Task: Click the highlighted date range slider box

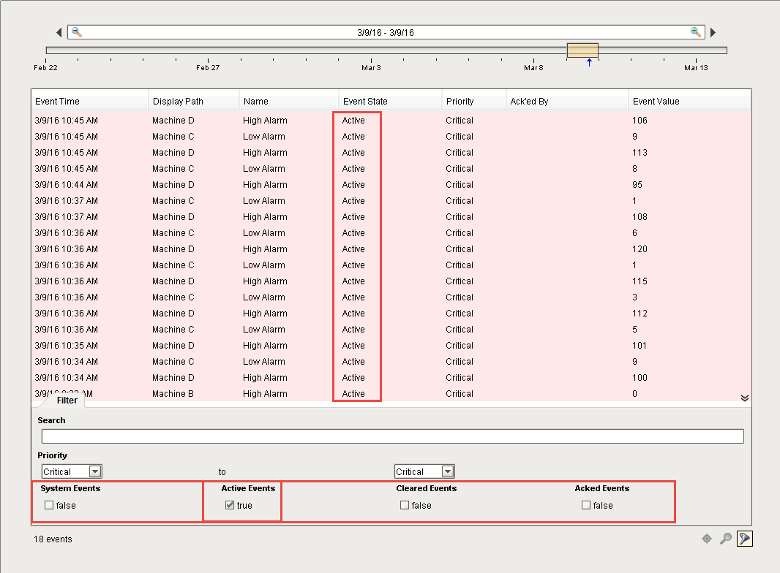Action: [582, 50]
